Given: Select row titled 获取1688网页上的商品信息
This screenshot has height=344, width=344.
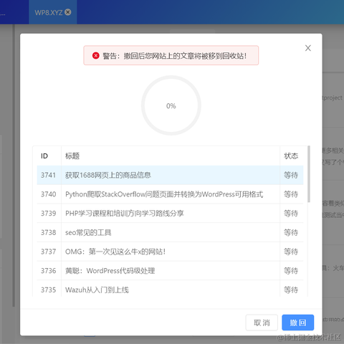Looking at the screenshot, I should [170, 175].
